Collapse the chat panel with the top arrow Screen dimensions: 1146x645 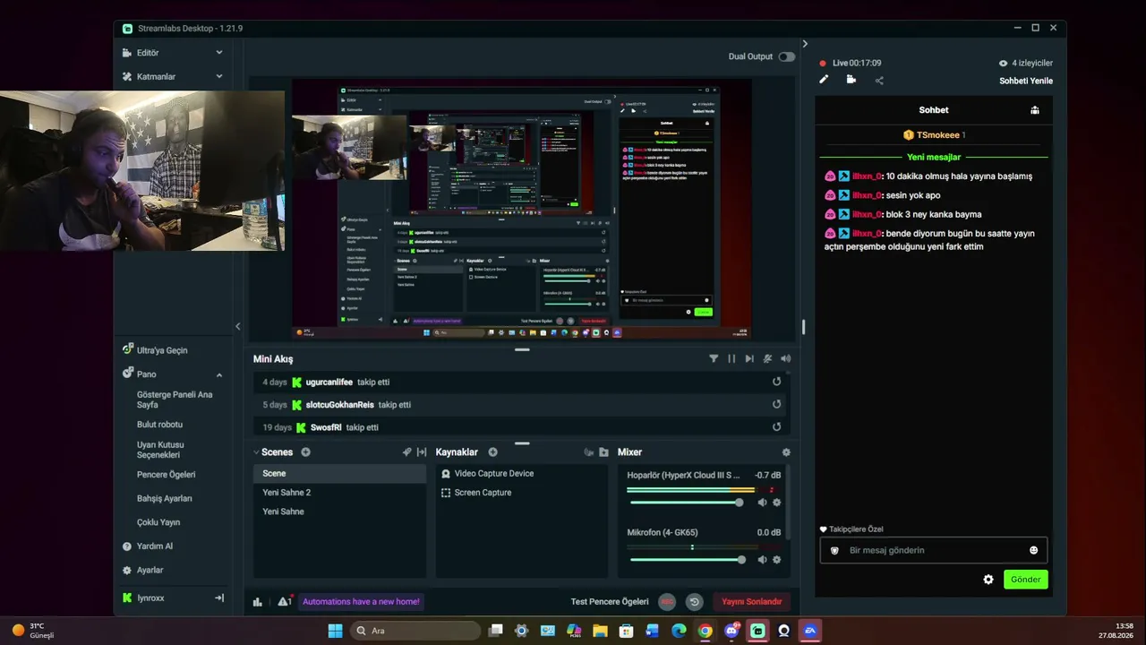click(805, 44)
